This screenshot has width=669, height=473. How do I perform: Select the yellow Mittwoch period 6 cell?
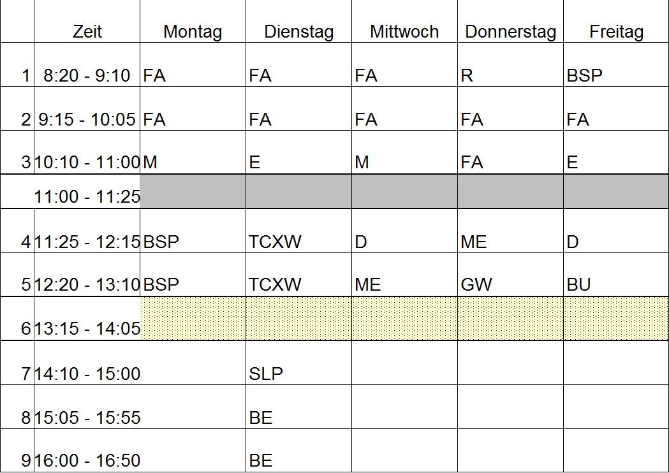point(404,319)
